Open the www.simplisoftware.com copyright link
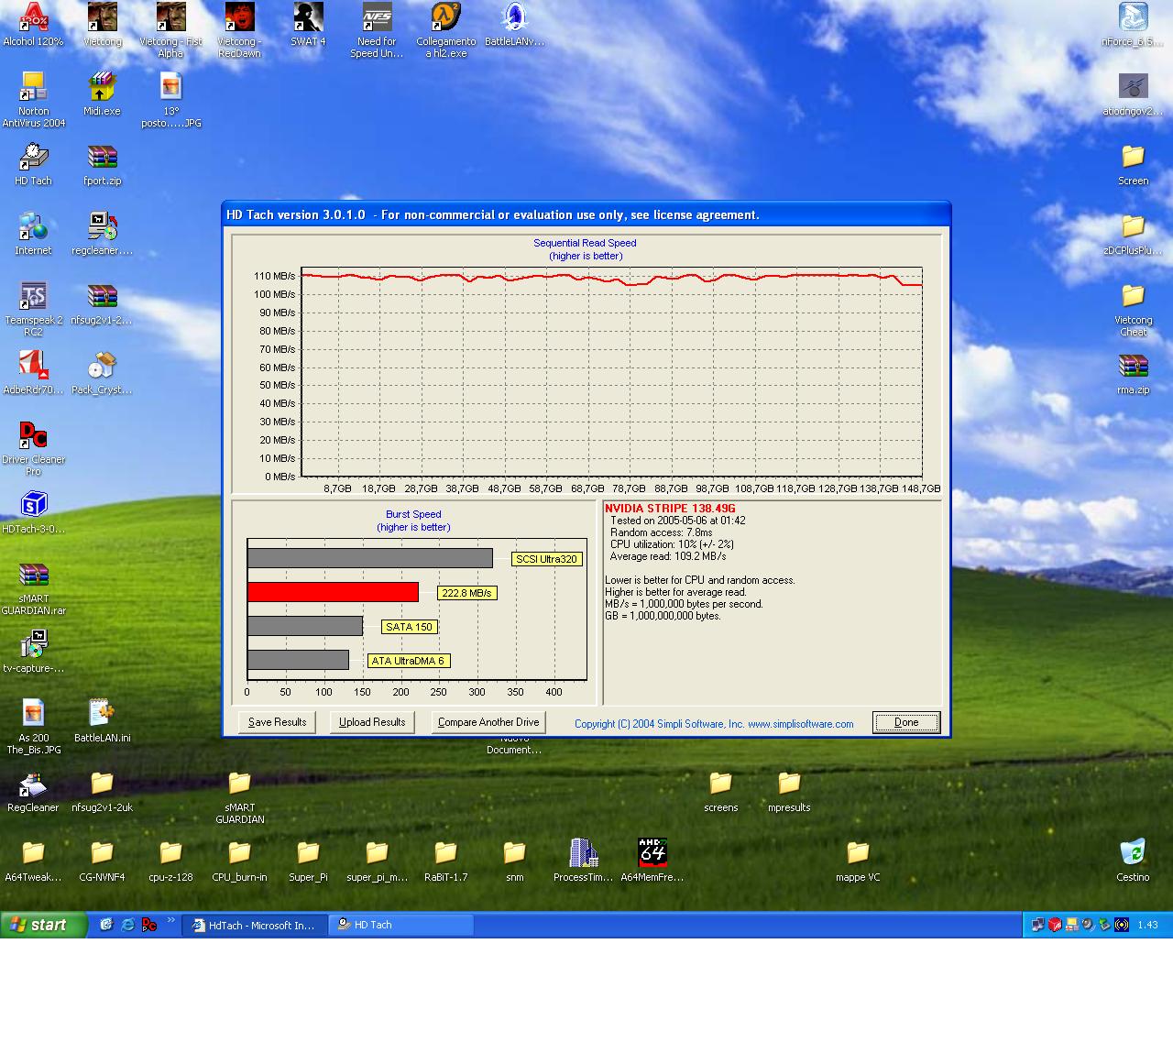 [x=800, y=724]
